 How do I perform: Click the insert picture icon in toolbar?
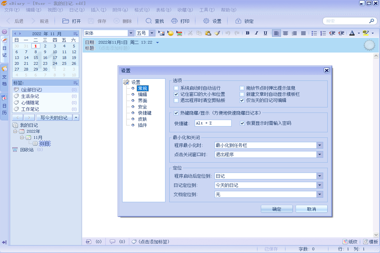point(161,33)
